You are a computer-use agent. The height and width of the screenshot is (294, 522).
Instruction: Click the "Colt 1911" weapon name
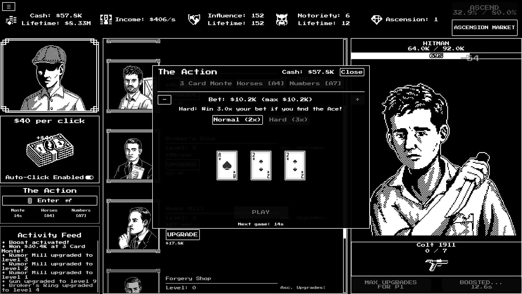click(436, 245)
